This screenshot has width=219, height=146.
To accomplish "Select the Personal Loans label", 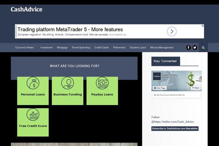I will point(33,95).
